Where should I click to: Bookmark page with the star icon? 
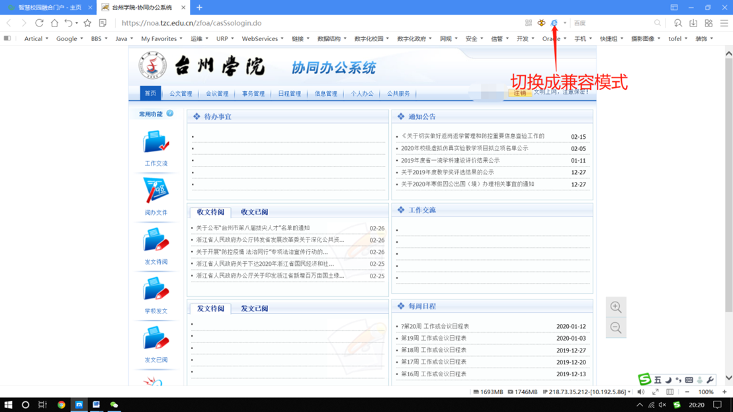pyautogui.click(x=87, y=23)
